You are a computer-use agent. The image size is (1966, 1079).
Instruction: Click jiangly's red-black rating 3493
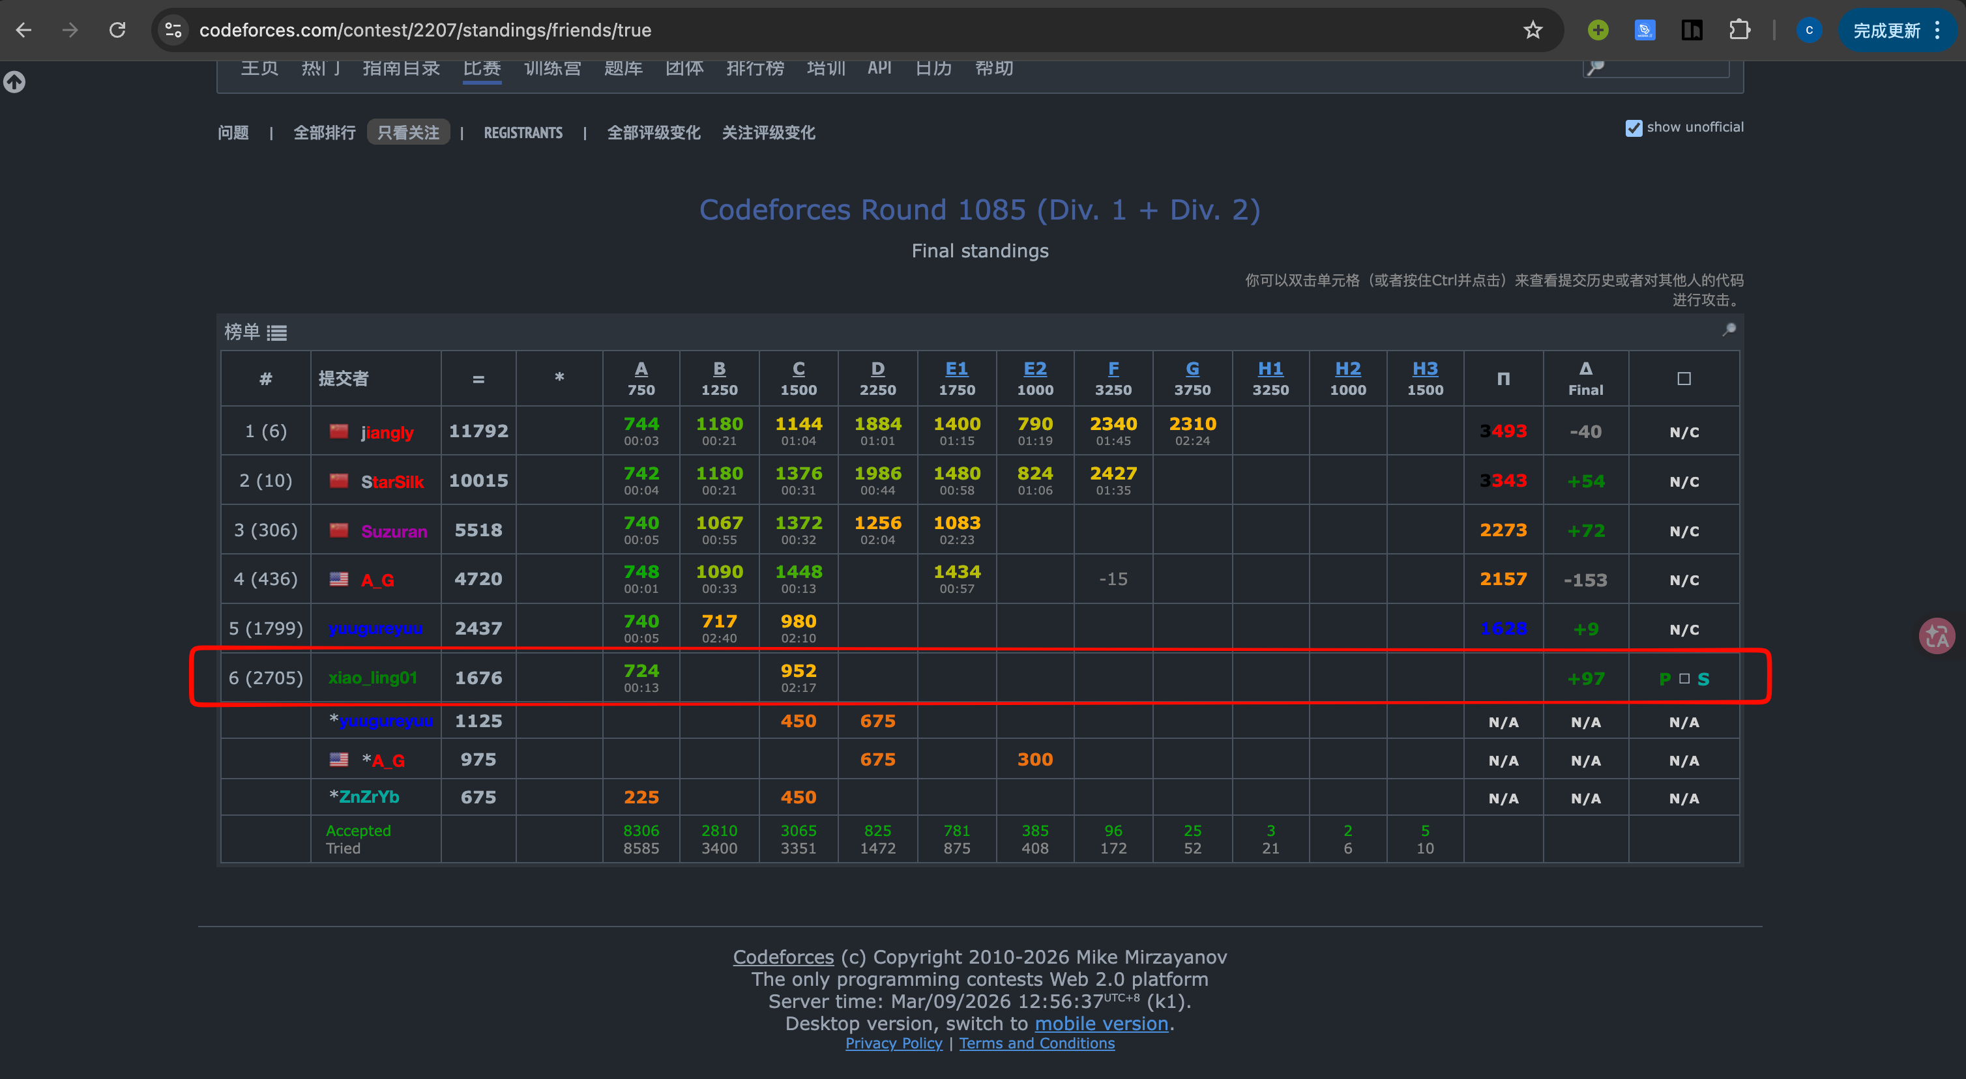[1503, 431]
